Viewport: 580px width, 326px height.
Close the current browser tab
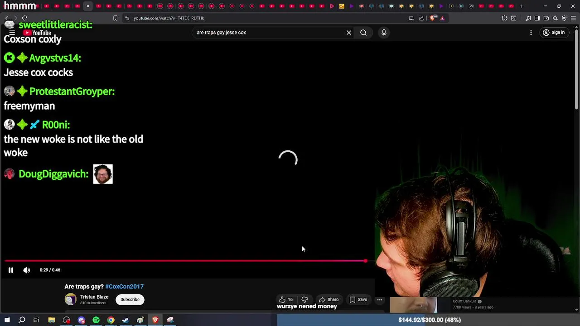coord(88,6)
